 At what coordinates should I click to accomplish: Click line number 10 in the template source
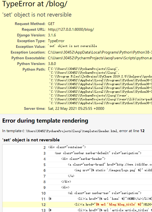click(x=44, y=193)
